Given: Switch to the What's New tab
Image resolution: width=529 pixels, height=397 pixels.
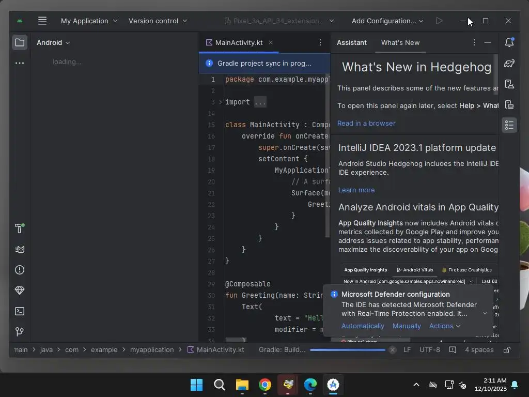Looking at the screenshot, I should [400, 42].
